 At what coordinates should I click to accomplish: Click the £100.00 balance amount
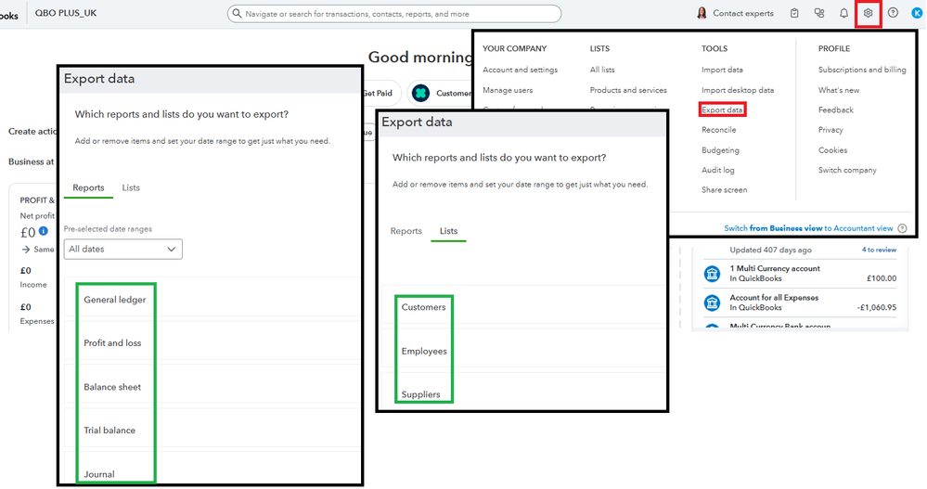click(882, 278)
